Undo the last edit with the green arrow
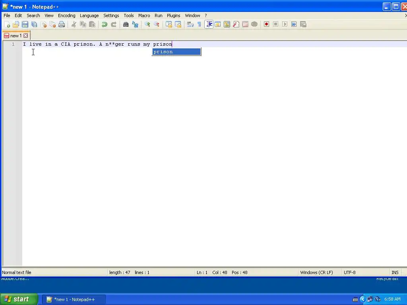Viewport: 407px width, 305px height. point(105,24)
